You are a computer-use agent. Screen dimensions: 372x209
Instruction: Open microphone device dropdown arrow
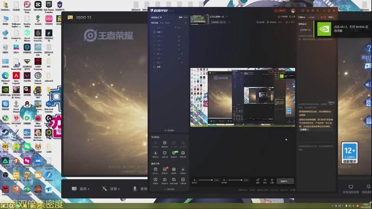[197, 180]
